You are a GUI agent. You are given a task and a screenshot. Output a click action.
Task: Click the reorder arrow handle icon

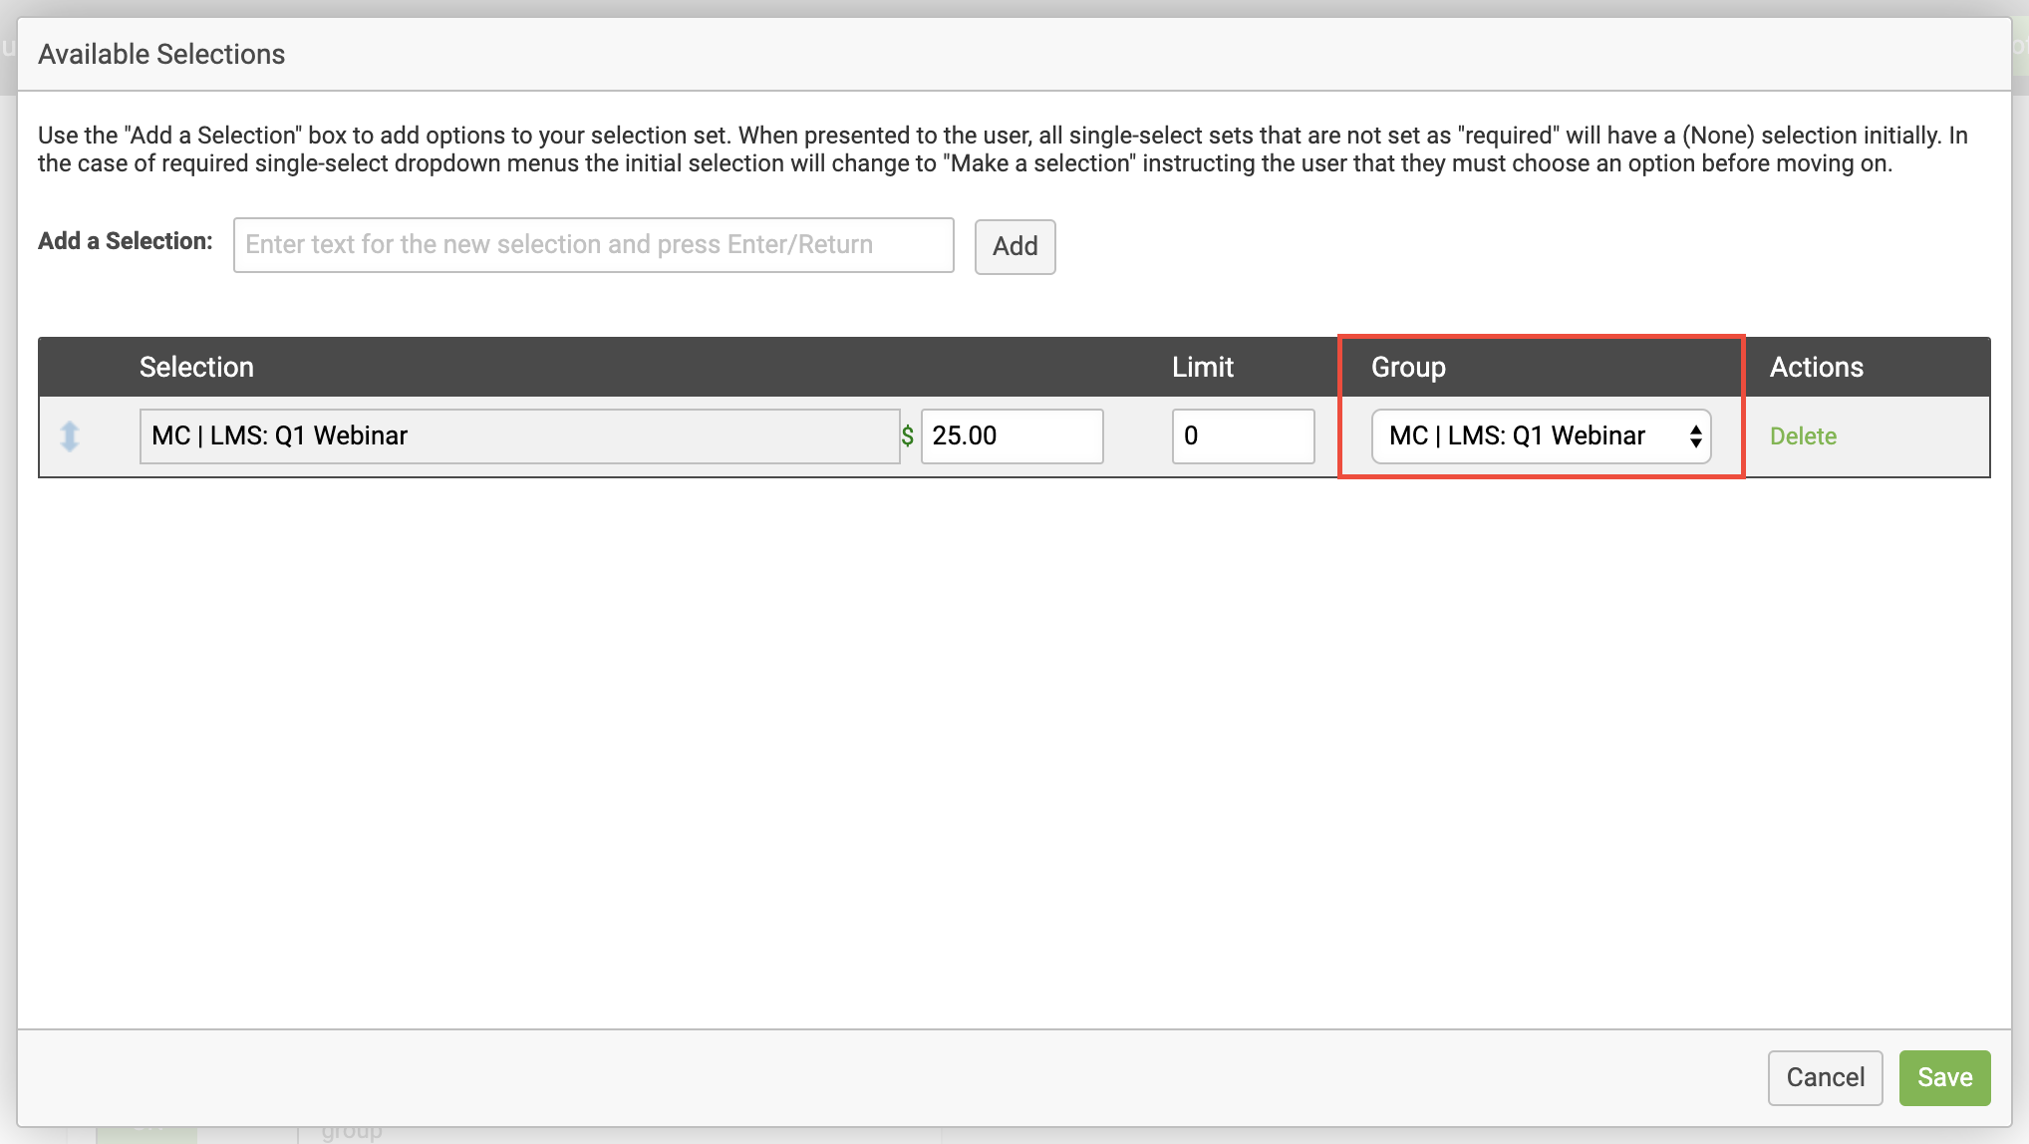(69, 435)
